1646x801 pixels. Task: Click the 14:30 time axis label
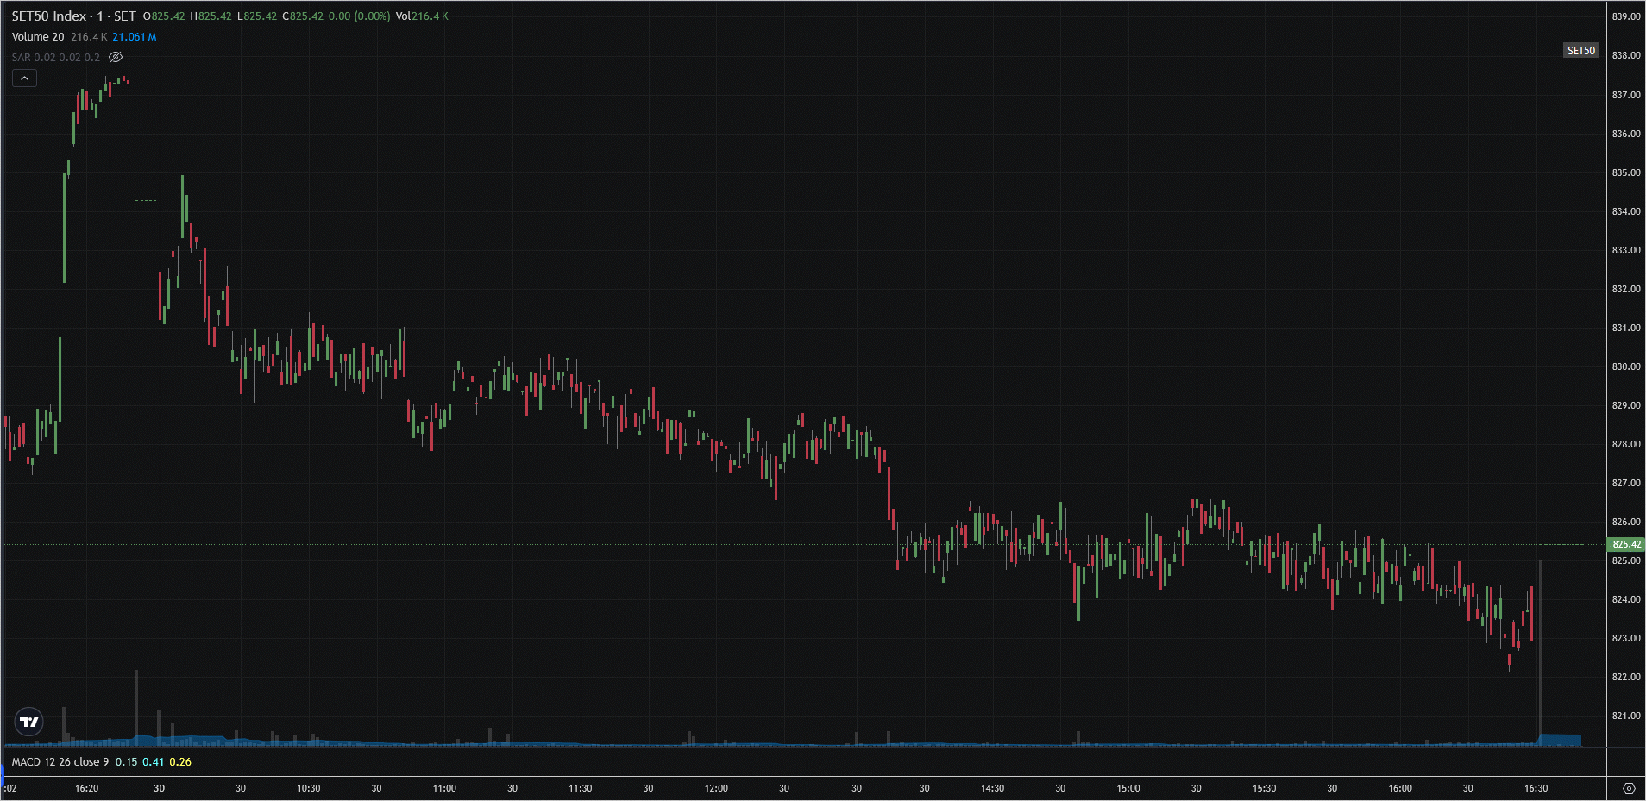(992, 788)
